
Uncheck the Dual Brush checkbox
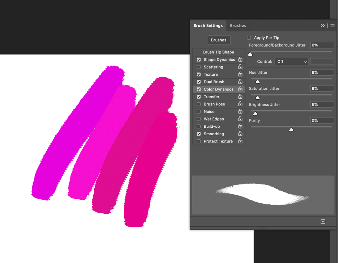[199, 82]
